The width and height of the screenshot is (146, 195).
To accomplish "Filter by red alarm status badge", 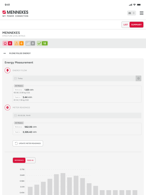I will tap(7, 43).
